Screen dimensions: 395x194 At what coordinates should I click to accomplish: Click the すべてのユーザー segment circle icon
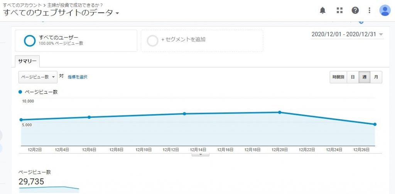30,40
